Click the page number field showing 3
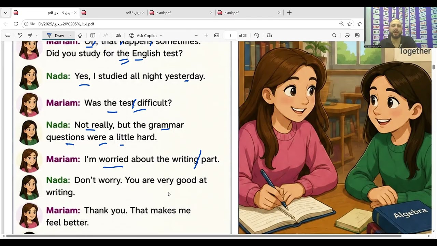 (230, 36)
